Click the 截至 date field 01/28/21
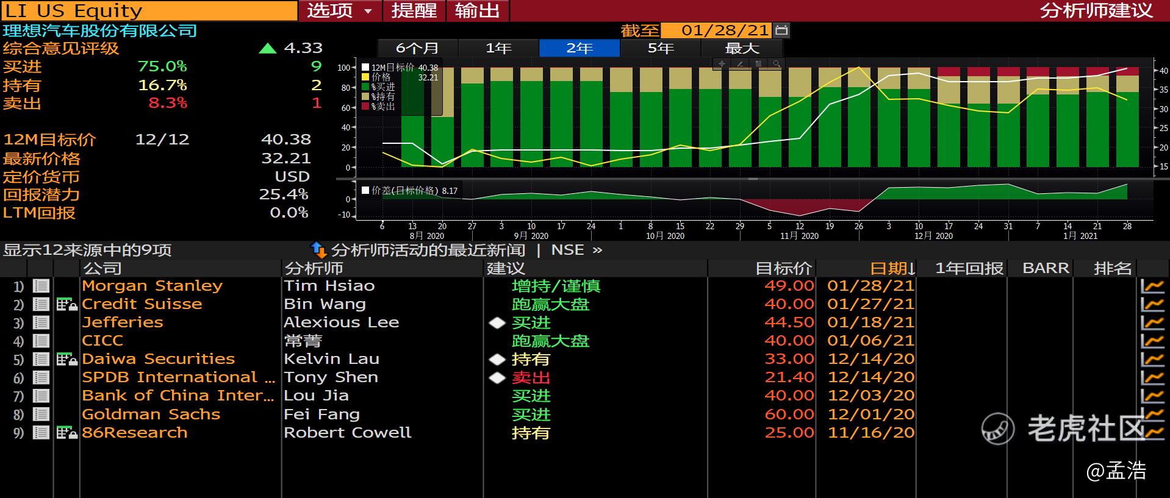This screenshot has width=1170, height=498. [x=717, y=30]
